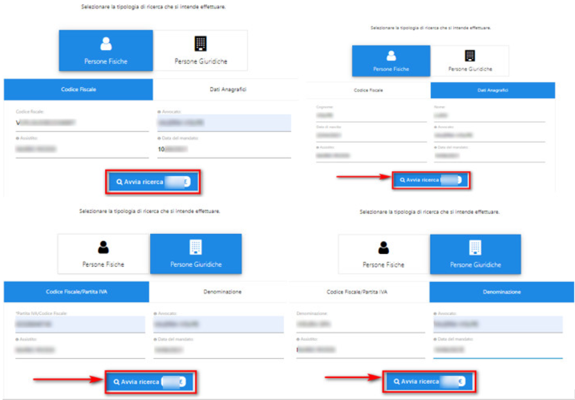Open the inactive Denominazione tab
Screen dimensions: 575x400
pyautogui.click(x=222, y=292)
